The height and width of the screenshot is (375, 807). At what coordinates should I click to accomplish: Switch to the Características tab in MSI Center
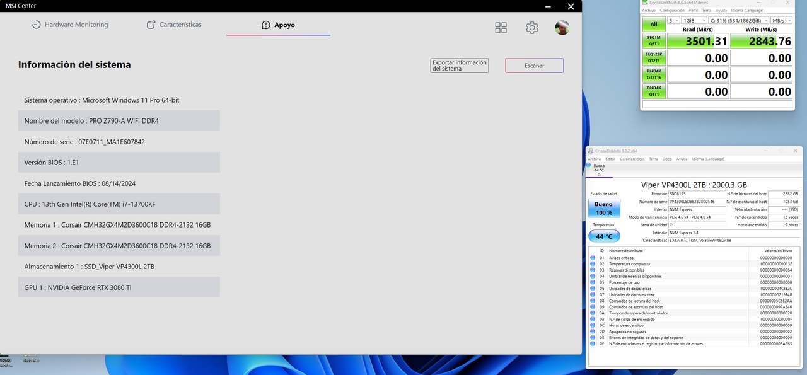click(x=174, y=25)
